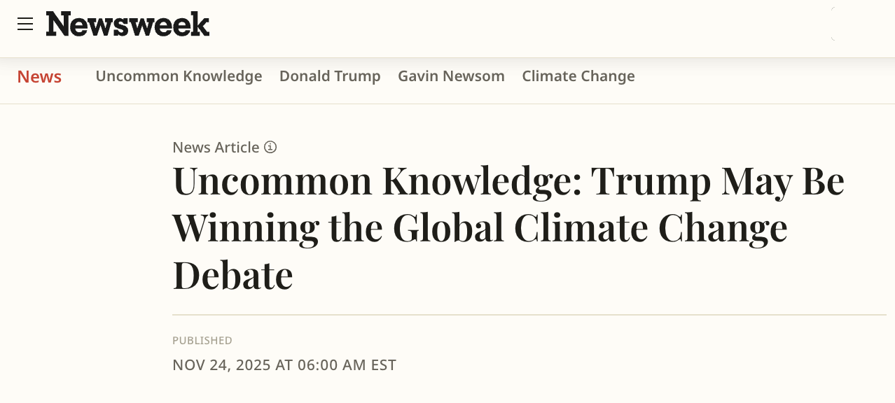Click the info icon beside News Article
Viewport: 895px width, 403px height.
click(x=270, y=147)
